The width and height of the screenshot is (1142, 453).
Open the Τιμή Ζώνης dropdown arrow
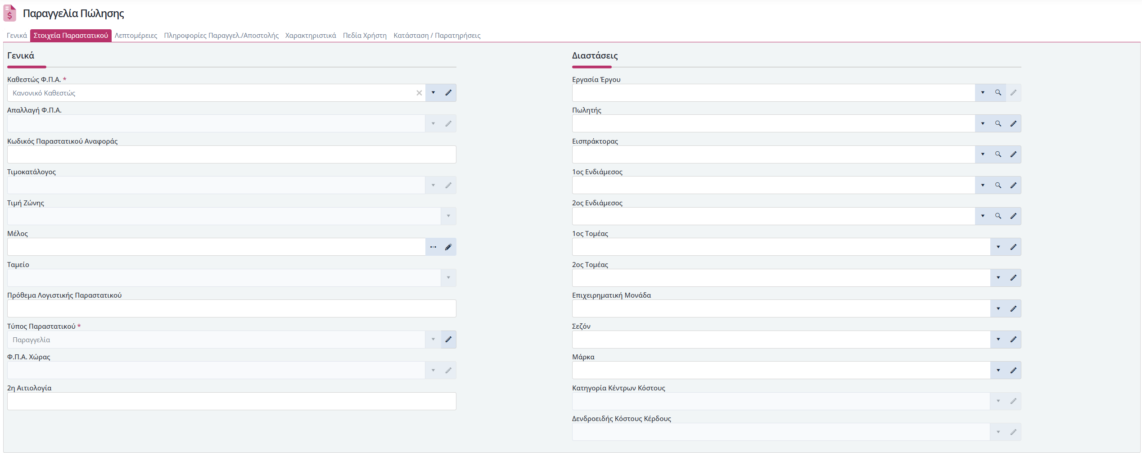coord(448,216)
